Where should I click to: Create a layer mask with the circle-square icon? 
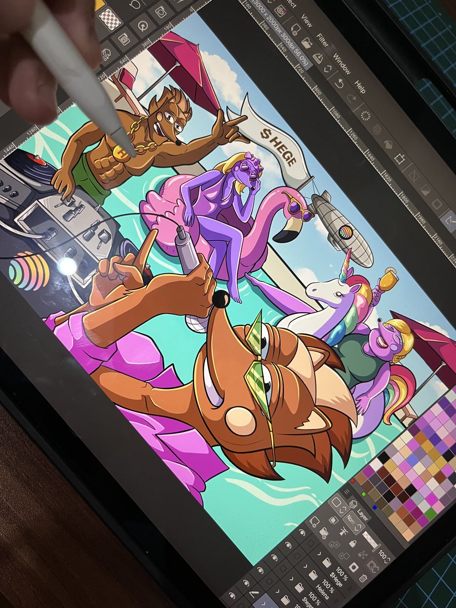click(353, 567)
